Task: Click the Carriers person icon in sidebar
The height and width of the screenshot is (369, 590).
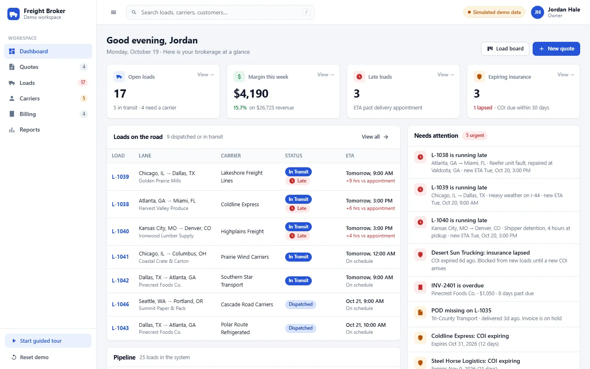Action: tap(12, 98)
